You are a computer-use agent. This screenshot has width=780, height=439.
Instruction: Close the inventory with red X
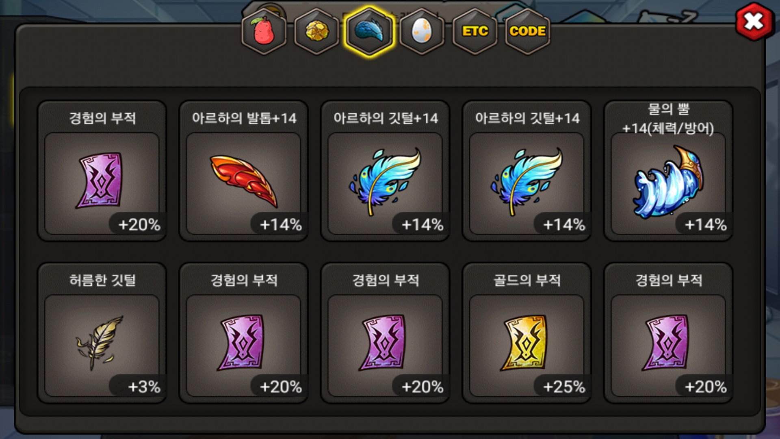tap(754, 21)
